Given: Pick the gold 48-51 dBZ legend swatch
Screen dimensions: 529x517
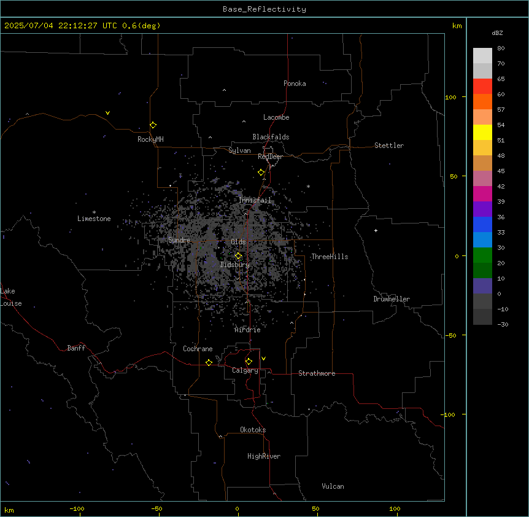Looking at the screenshot, I should click(482, 147).
